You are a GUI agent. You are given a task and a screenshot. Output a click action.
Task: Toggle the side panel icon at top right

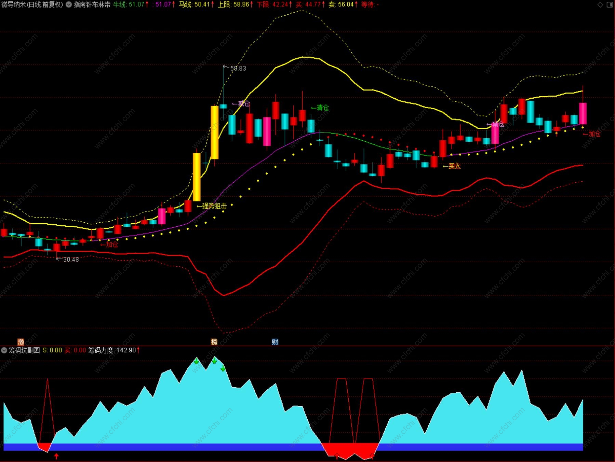[610, 4]
